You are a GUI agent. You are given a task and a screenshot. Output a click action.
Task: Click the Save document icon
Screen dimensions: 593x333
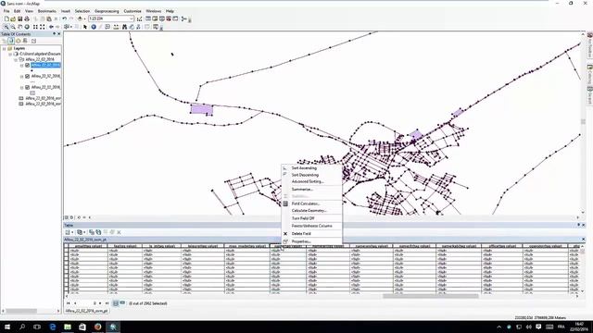tap(20, 18)
